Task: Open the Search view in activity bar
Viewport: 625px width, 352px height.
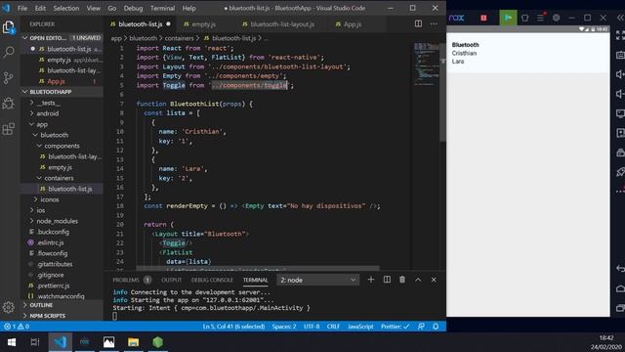Action: coord(9,52)
